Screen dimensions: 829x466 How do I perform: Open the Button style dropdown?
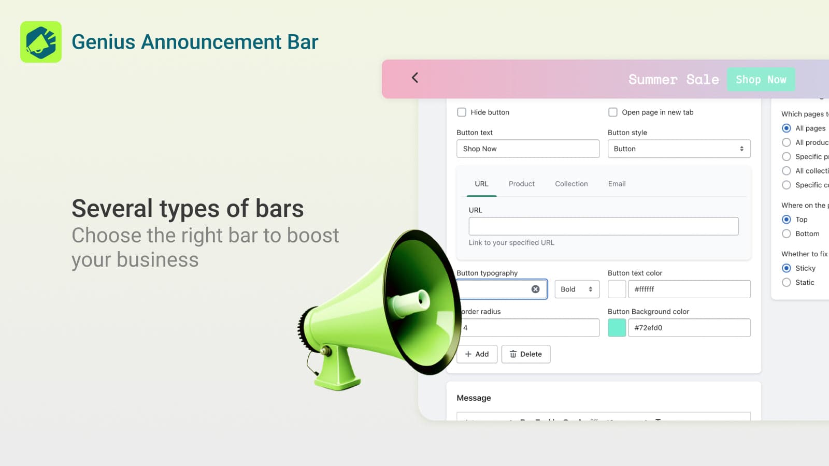tap(679, 149)
